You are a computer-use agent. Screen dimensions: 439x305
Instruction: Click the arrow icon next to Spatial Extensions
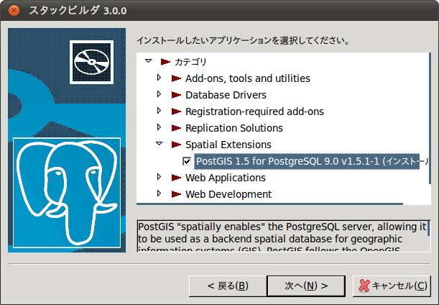click(176, 145)
